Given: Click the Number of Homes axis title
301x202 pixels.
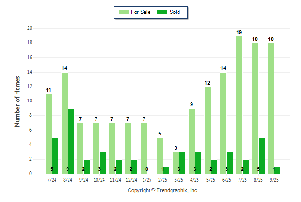Looking at the screenshot, I should [x=17, y=101].
